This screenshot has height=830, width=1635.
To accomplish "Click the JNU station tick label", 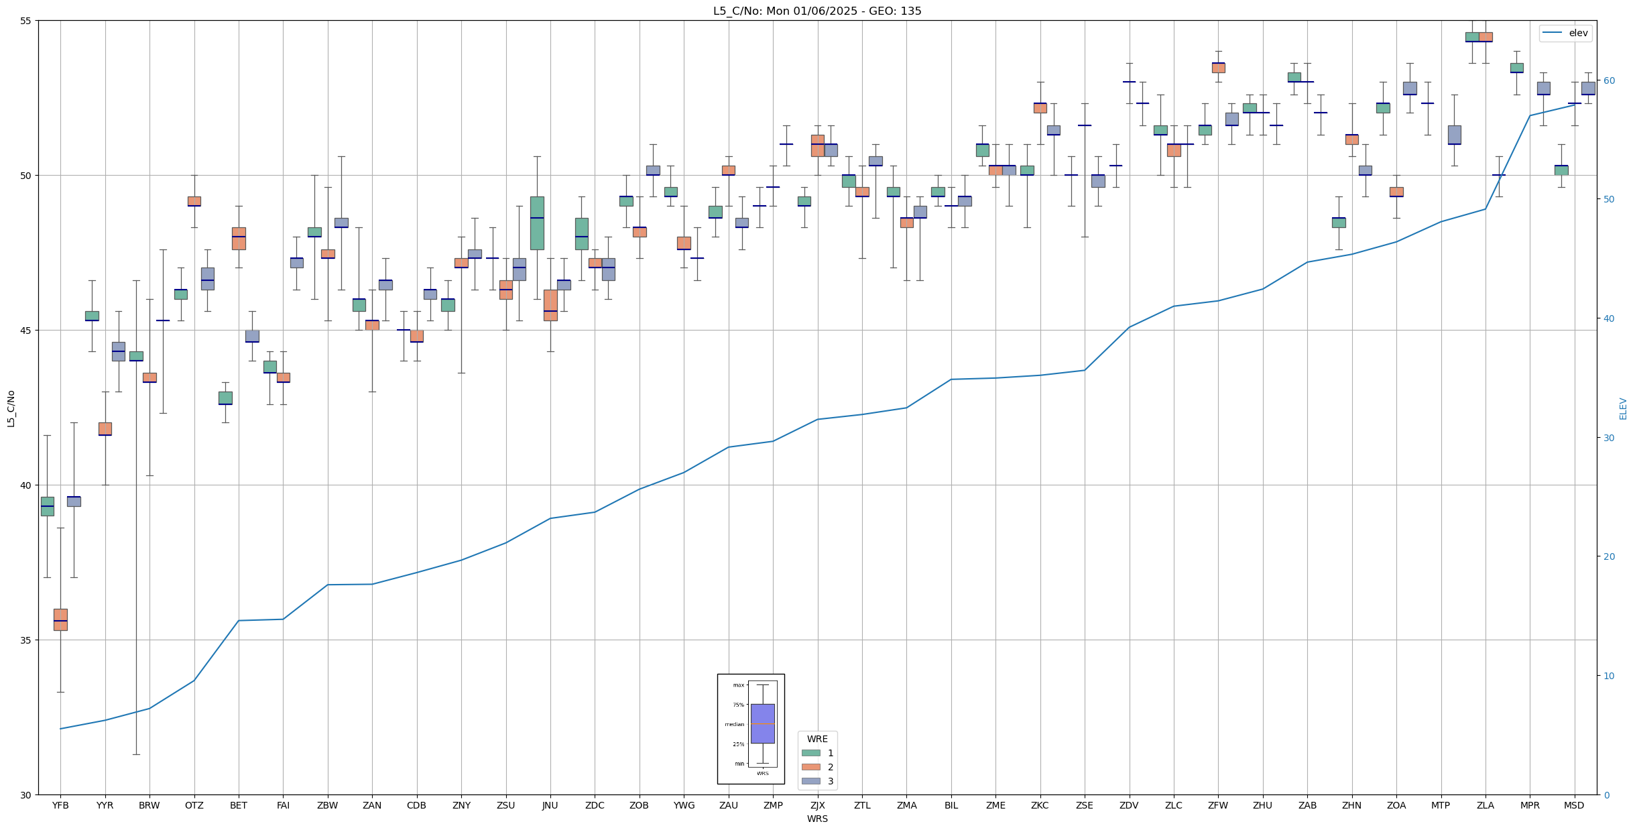I will [550, 805].
